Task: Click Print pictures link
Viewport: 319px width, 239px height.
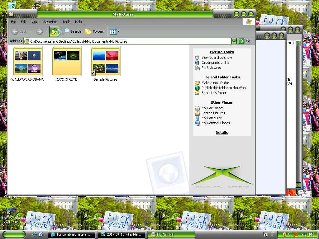Action: [x=212, y=68]
